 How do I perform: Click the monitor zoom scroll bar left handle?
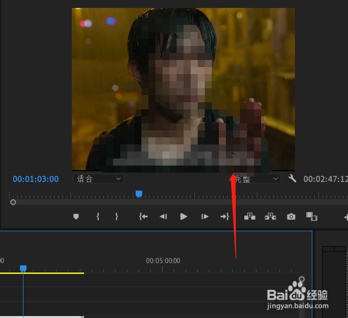(x=13, y=202)
